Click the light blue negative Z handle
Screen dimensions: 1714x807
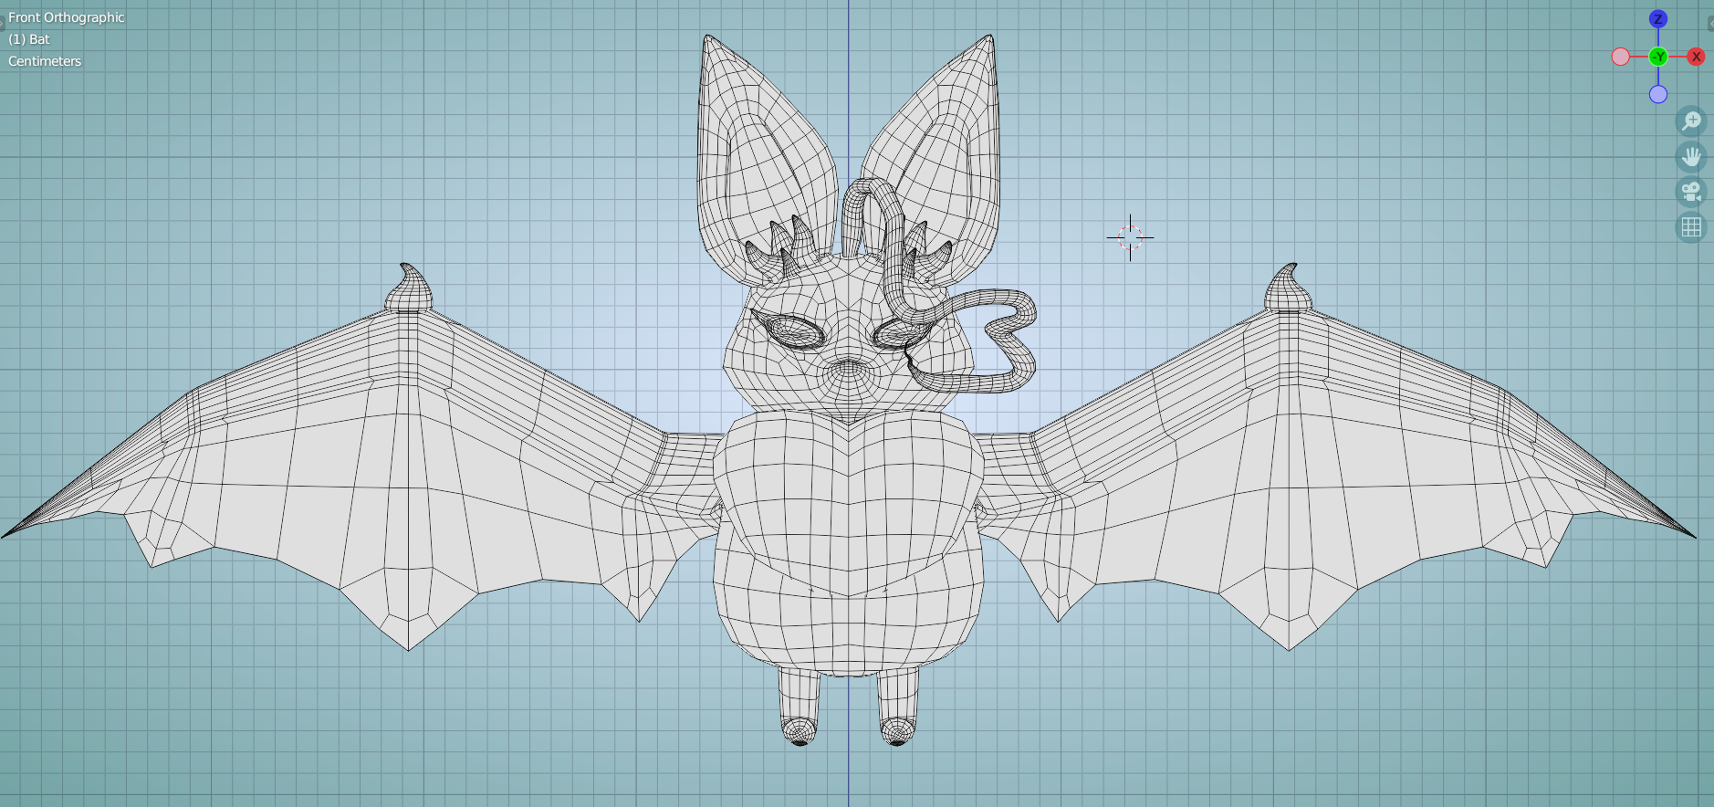pyautogui.click(x=1658, y=94)
